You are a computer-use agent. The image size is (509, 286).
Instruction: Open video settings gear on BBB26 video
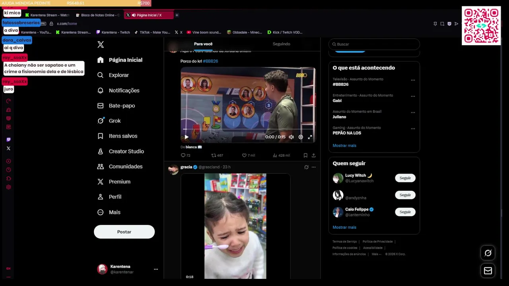point(301,137)
